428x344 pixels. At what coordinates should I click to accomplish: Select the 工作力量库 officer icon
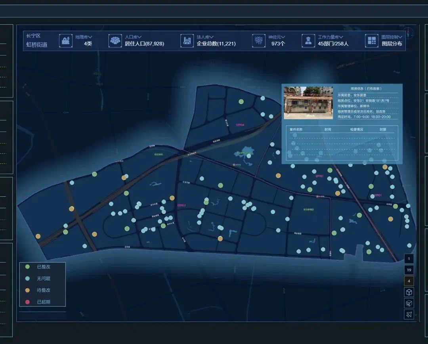[x=308, y=40]
